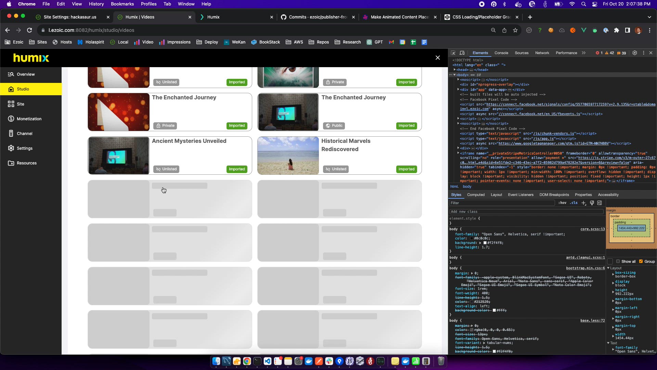This screenshot has width=657, height=370.
Task: Switch to the Console tab
Action: [x=501, y=53]
